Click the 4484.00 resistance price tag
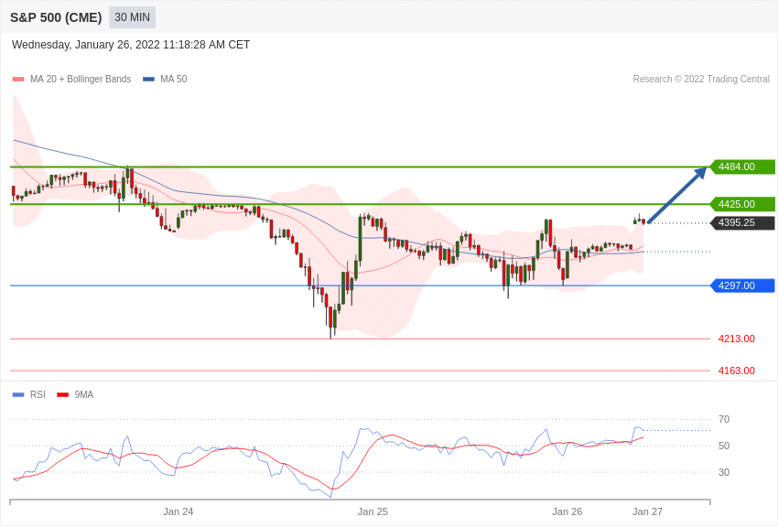Image resolution: width=778 pixels, height=527 pixels. click(x=743, y=167)
